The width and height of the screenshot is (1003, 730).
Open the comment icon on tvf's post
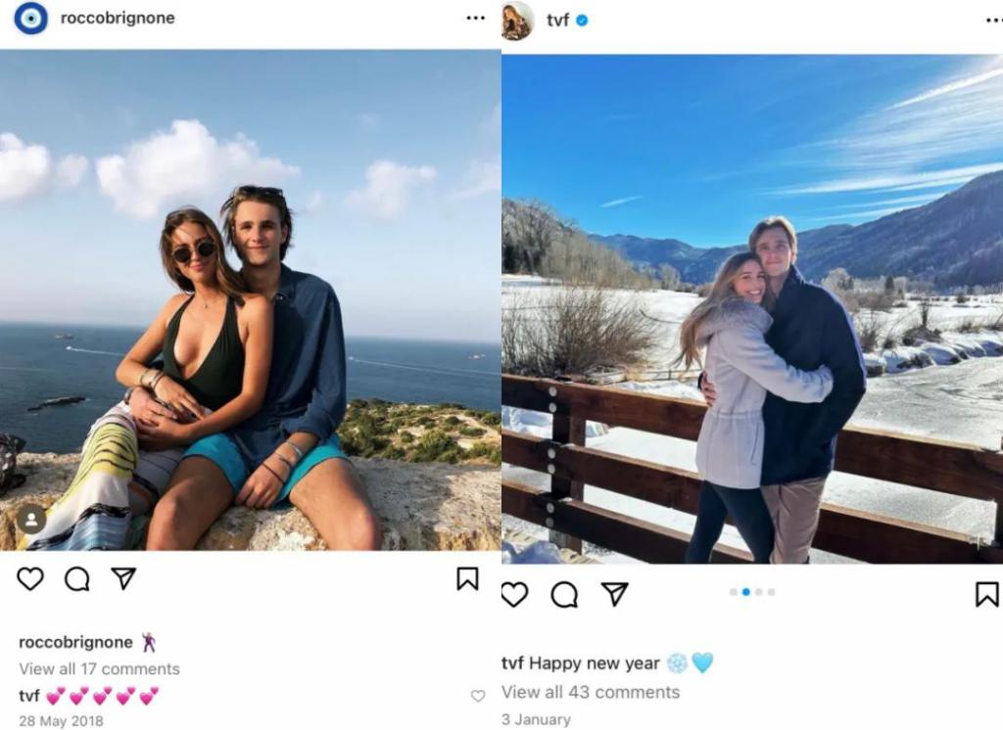tap(564, 594)
